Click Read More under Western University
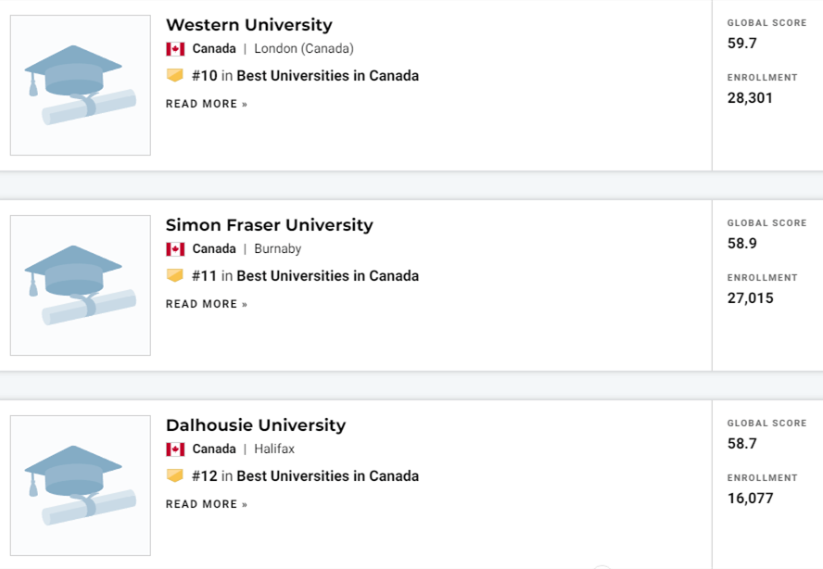The width and height of the screenshot is (823, 569). tap(207, 104)
